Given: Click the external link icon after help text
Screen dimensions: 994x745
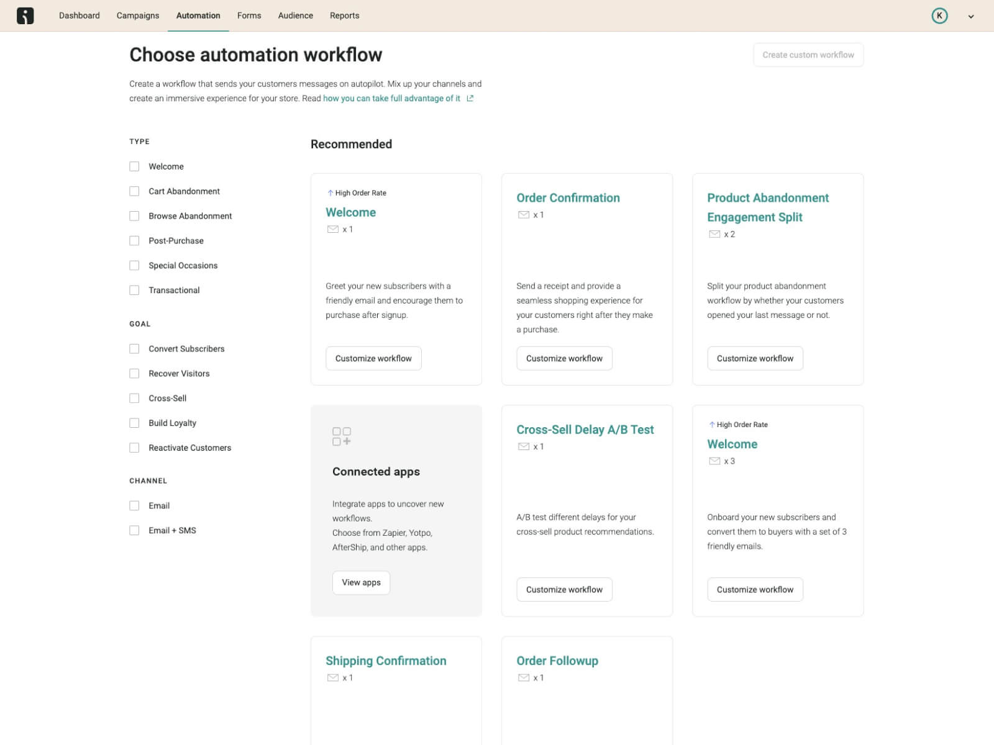Looking at the screenshot, I should click(x=470, y=98).
